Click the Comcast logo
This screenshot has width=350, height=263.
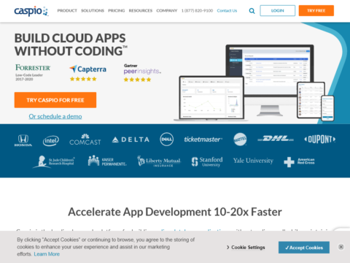(85, 140)
